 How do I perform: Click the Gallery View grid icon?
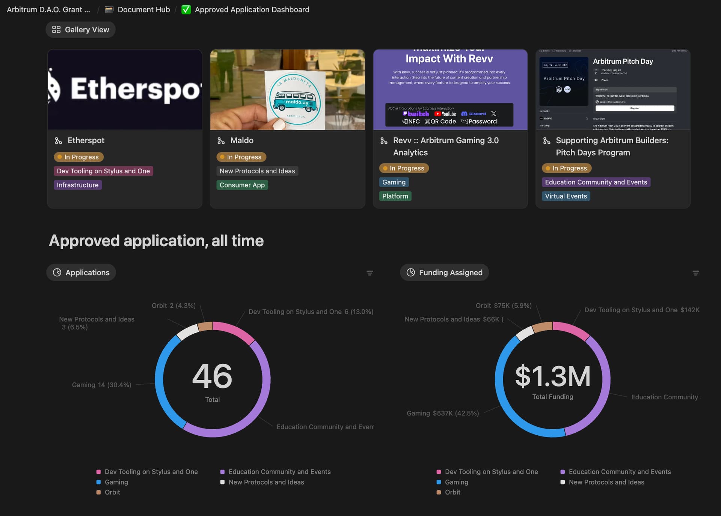[56, 29]
